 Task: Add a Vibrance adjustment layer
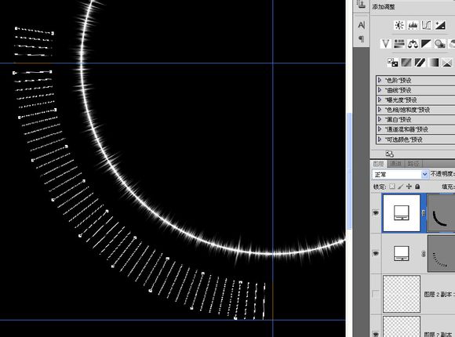point(386,44)
